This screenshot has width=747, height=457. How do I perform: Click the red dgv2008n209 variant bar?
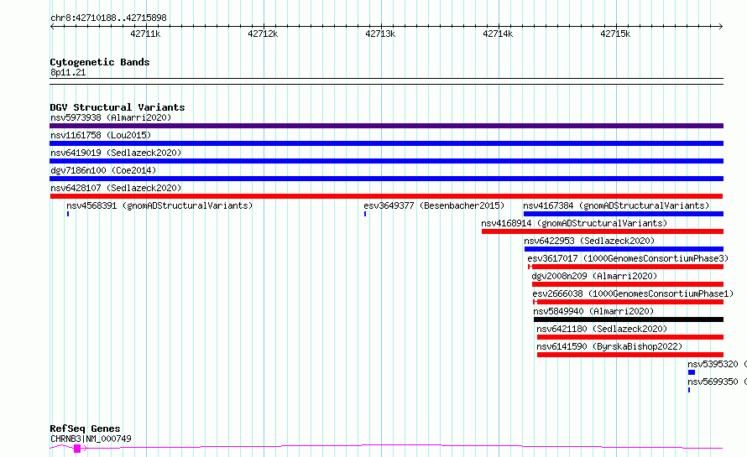point(628,284)
